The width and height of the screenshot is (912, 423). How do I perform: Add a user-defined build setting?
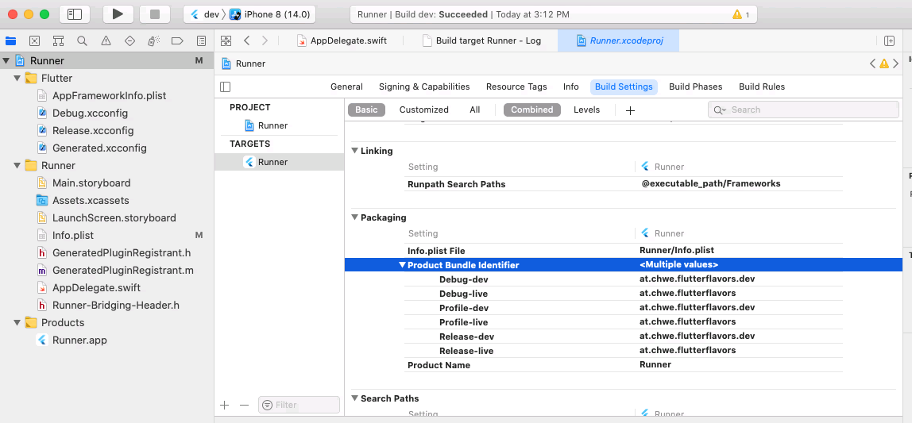click(630, 110)
